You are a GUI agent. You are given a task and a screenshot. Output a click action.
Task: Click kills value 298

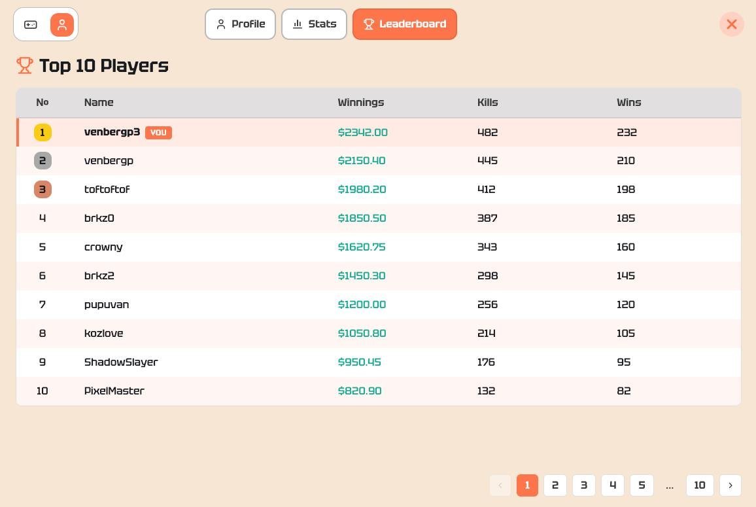point(487,275)
